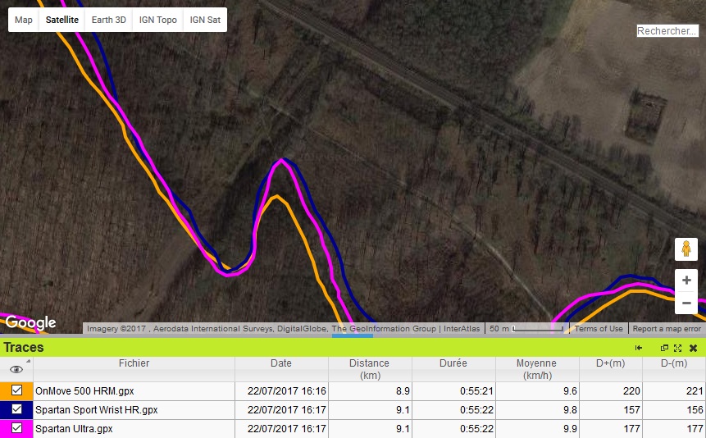The image size is (706, 438).
Task: Sort the table by Distance column
Action: click(x=369, y=368)
